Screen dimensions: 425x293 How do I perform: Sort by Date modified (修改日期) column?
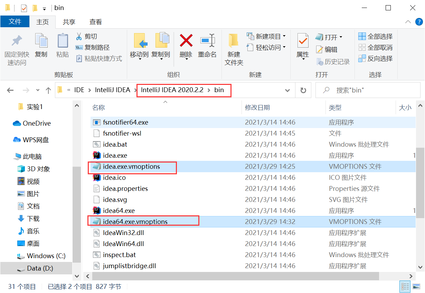pyautogui.click(x=257, y=108)
